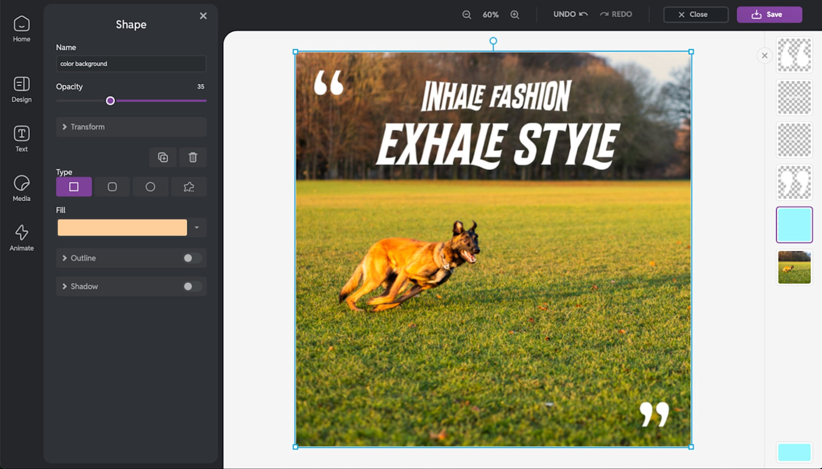Open the Text tab in sidebar

pyautogui.click(x=22, y=139)
